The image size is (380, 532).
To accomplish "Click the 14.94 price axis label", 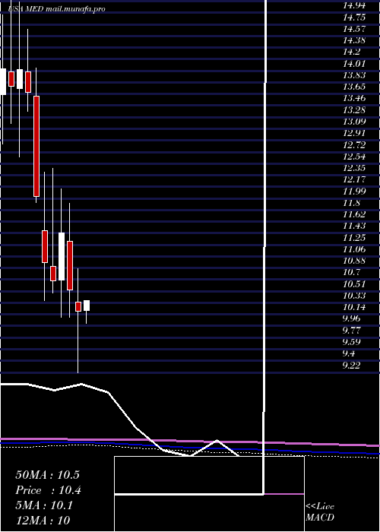I will click(x=354, y=5).
